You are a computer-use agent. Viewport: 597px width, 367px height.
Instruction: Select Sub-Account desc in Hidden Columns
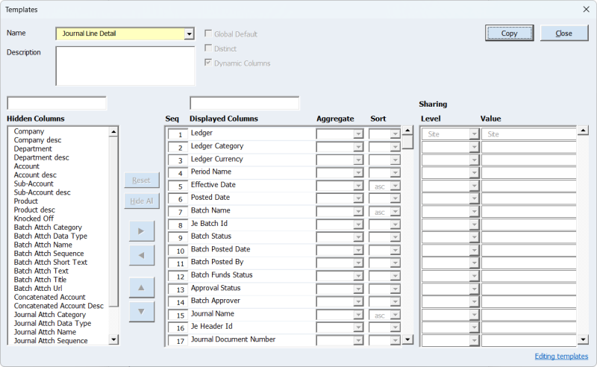click(x=43, y=192)
